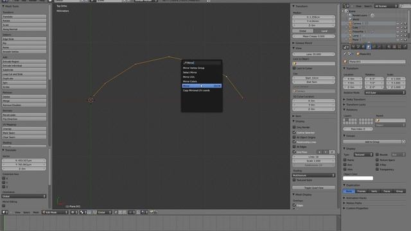Image resolution: width=411 pixels, height=231 pixels.
Task: Toggle the All Object Origins checkbox
Action: point(294,137)
